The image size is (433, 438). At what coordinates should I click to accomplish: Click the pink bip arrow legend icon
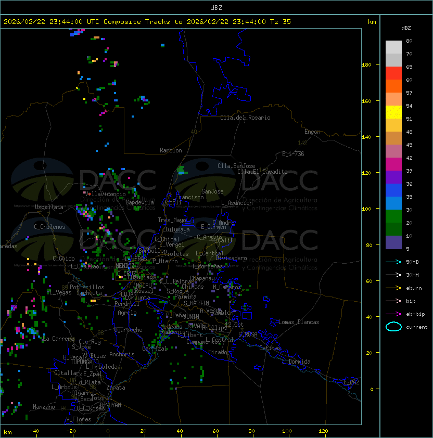[x=393, y=301]
